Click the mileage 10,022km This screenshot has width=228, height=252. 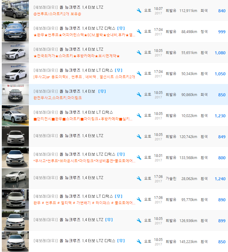click(189, 116)
